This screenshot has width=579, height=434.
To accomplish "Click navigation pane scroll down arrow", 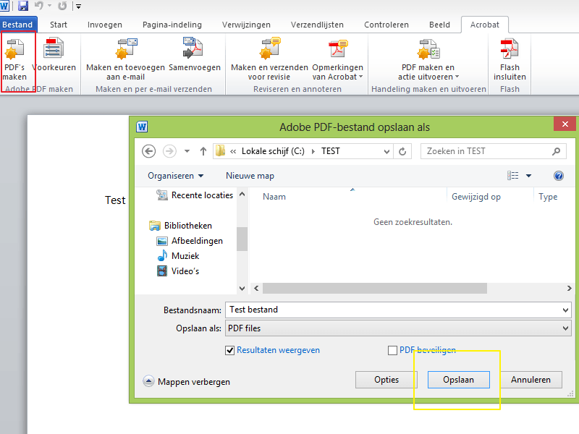I will pyautogui.click(x=242, y=289).
